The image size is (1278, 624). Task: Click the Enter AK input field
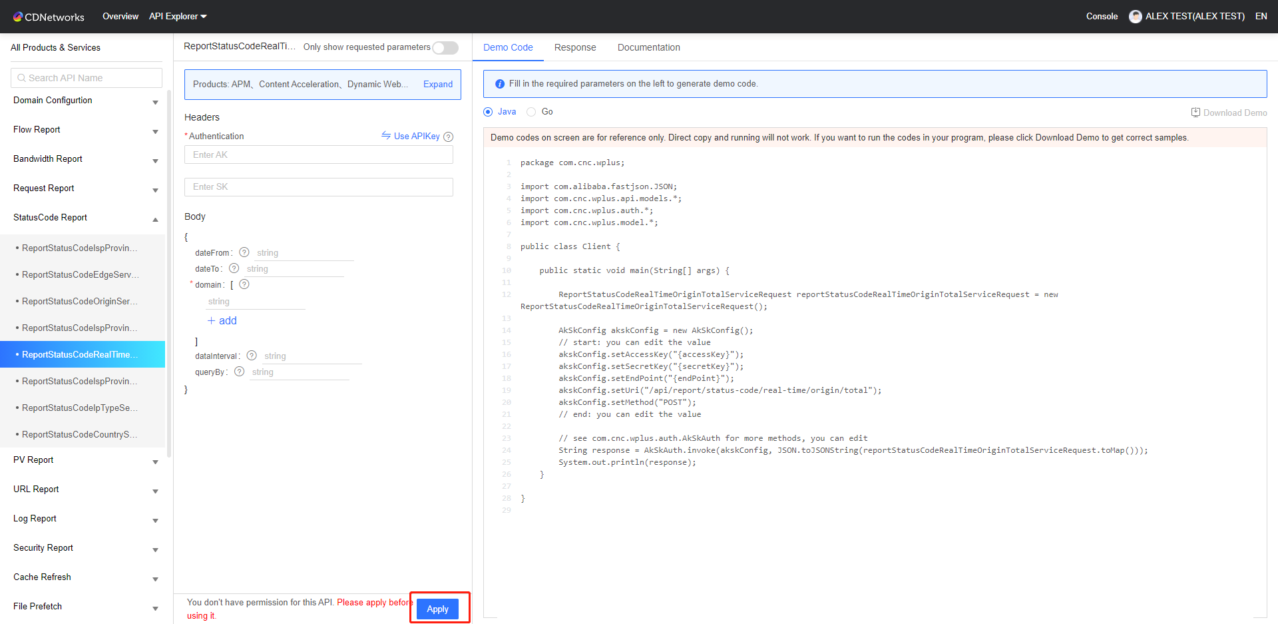click(318, 155)
